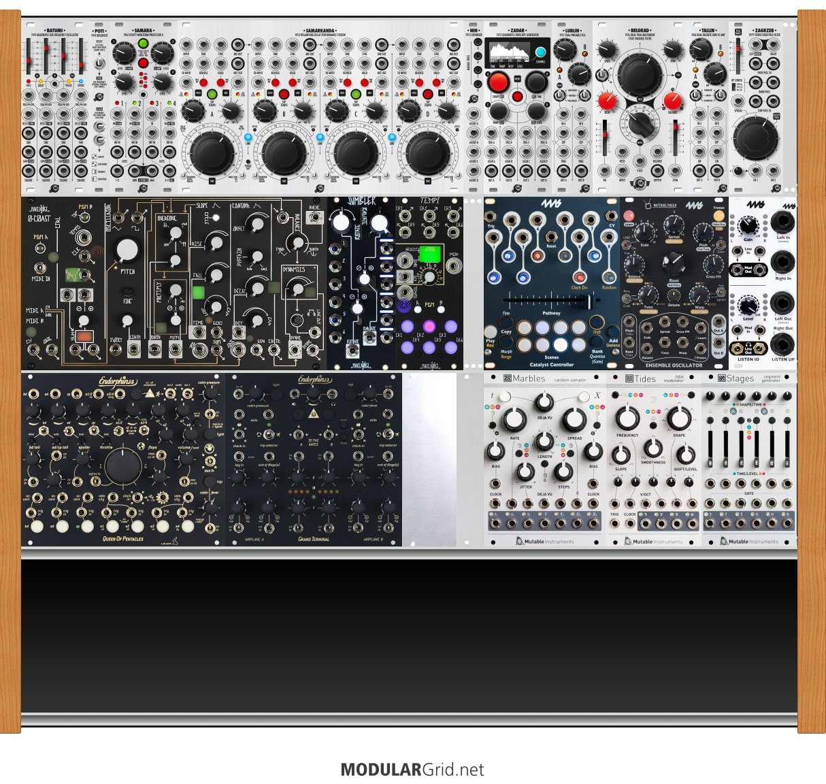This screenshot has width=826, height=784.
Task: Click the Clock Div button on Catalyst
Action: (579, 276)
